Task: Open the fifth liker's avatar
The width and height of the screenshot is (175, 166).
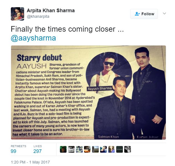Action: coord(95,149)
